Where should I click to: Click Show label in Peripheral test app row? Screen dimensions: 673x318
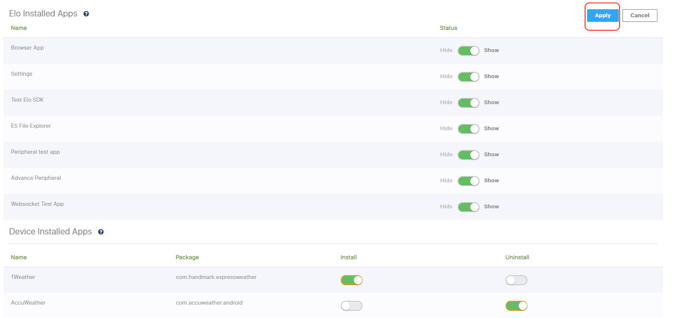[x=491, y=155]
